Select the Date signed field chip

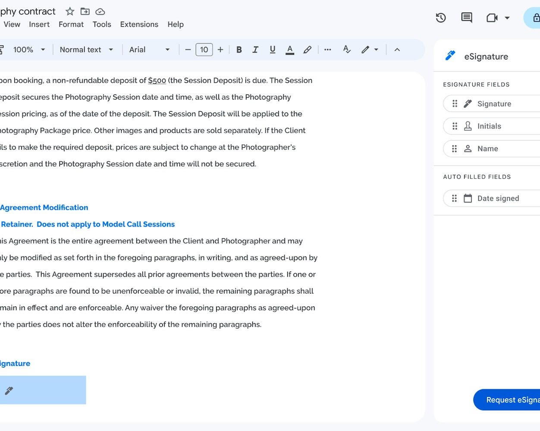click(492, 198)
